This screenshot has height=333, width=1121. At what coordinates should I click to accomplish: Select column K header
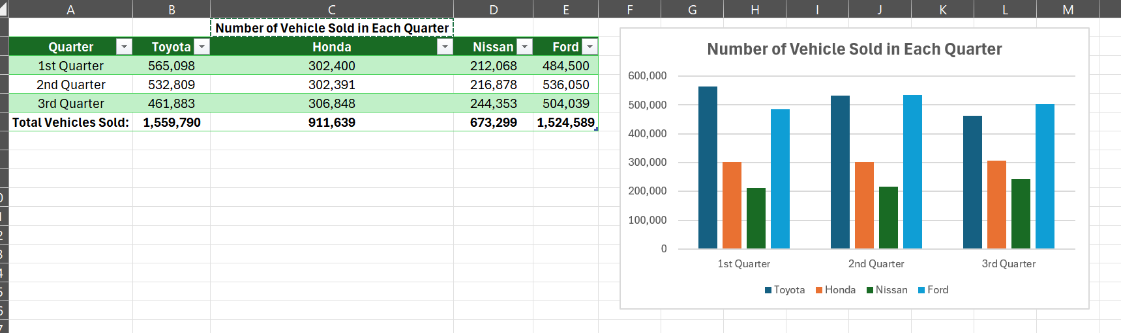coord(943,9)
